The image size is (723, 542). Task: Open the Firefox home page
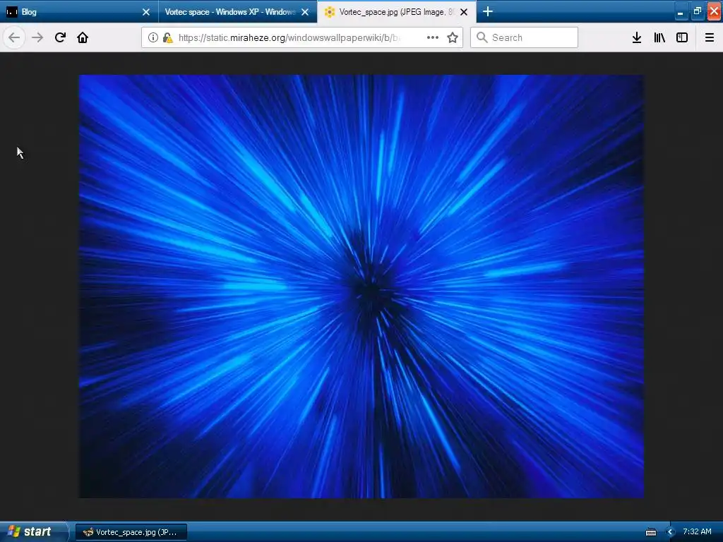[83, 38]
